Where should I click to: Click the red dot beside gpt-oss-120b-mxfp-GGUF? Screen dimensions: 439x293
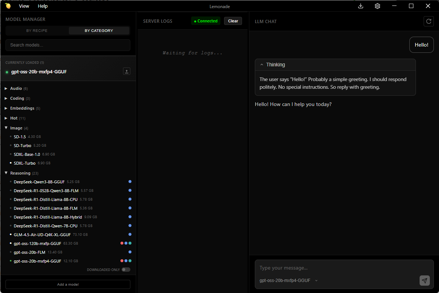coord(122,243)
